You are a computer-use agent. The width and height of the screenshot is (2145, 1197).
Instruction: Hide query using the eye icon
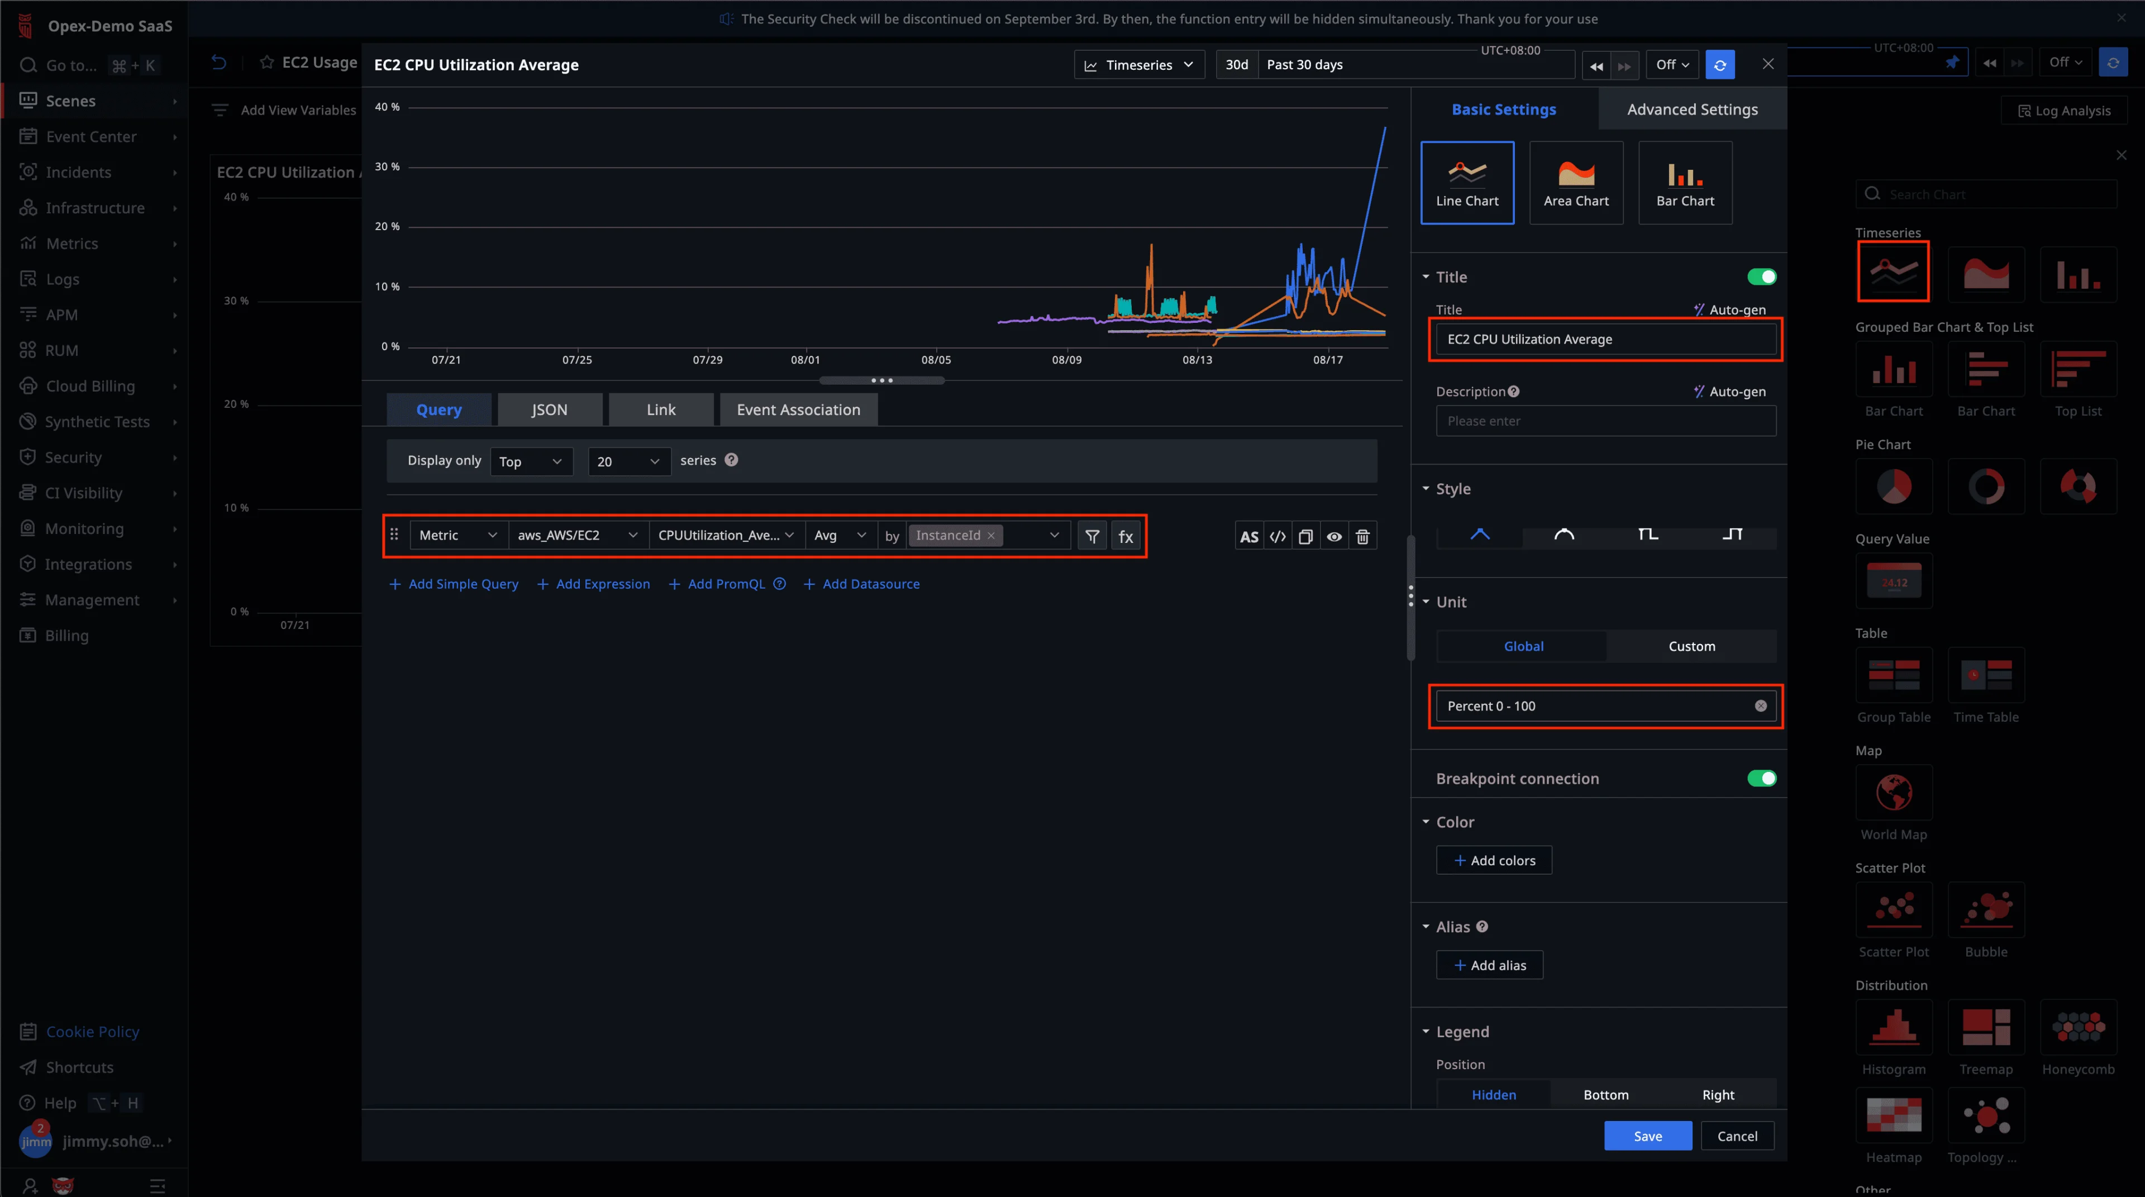click(1334, 536)
